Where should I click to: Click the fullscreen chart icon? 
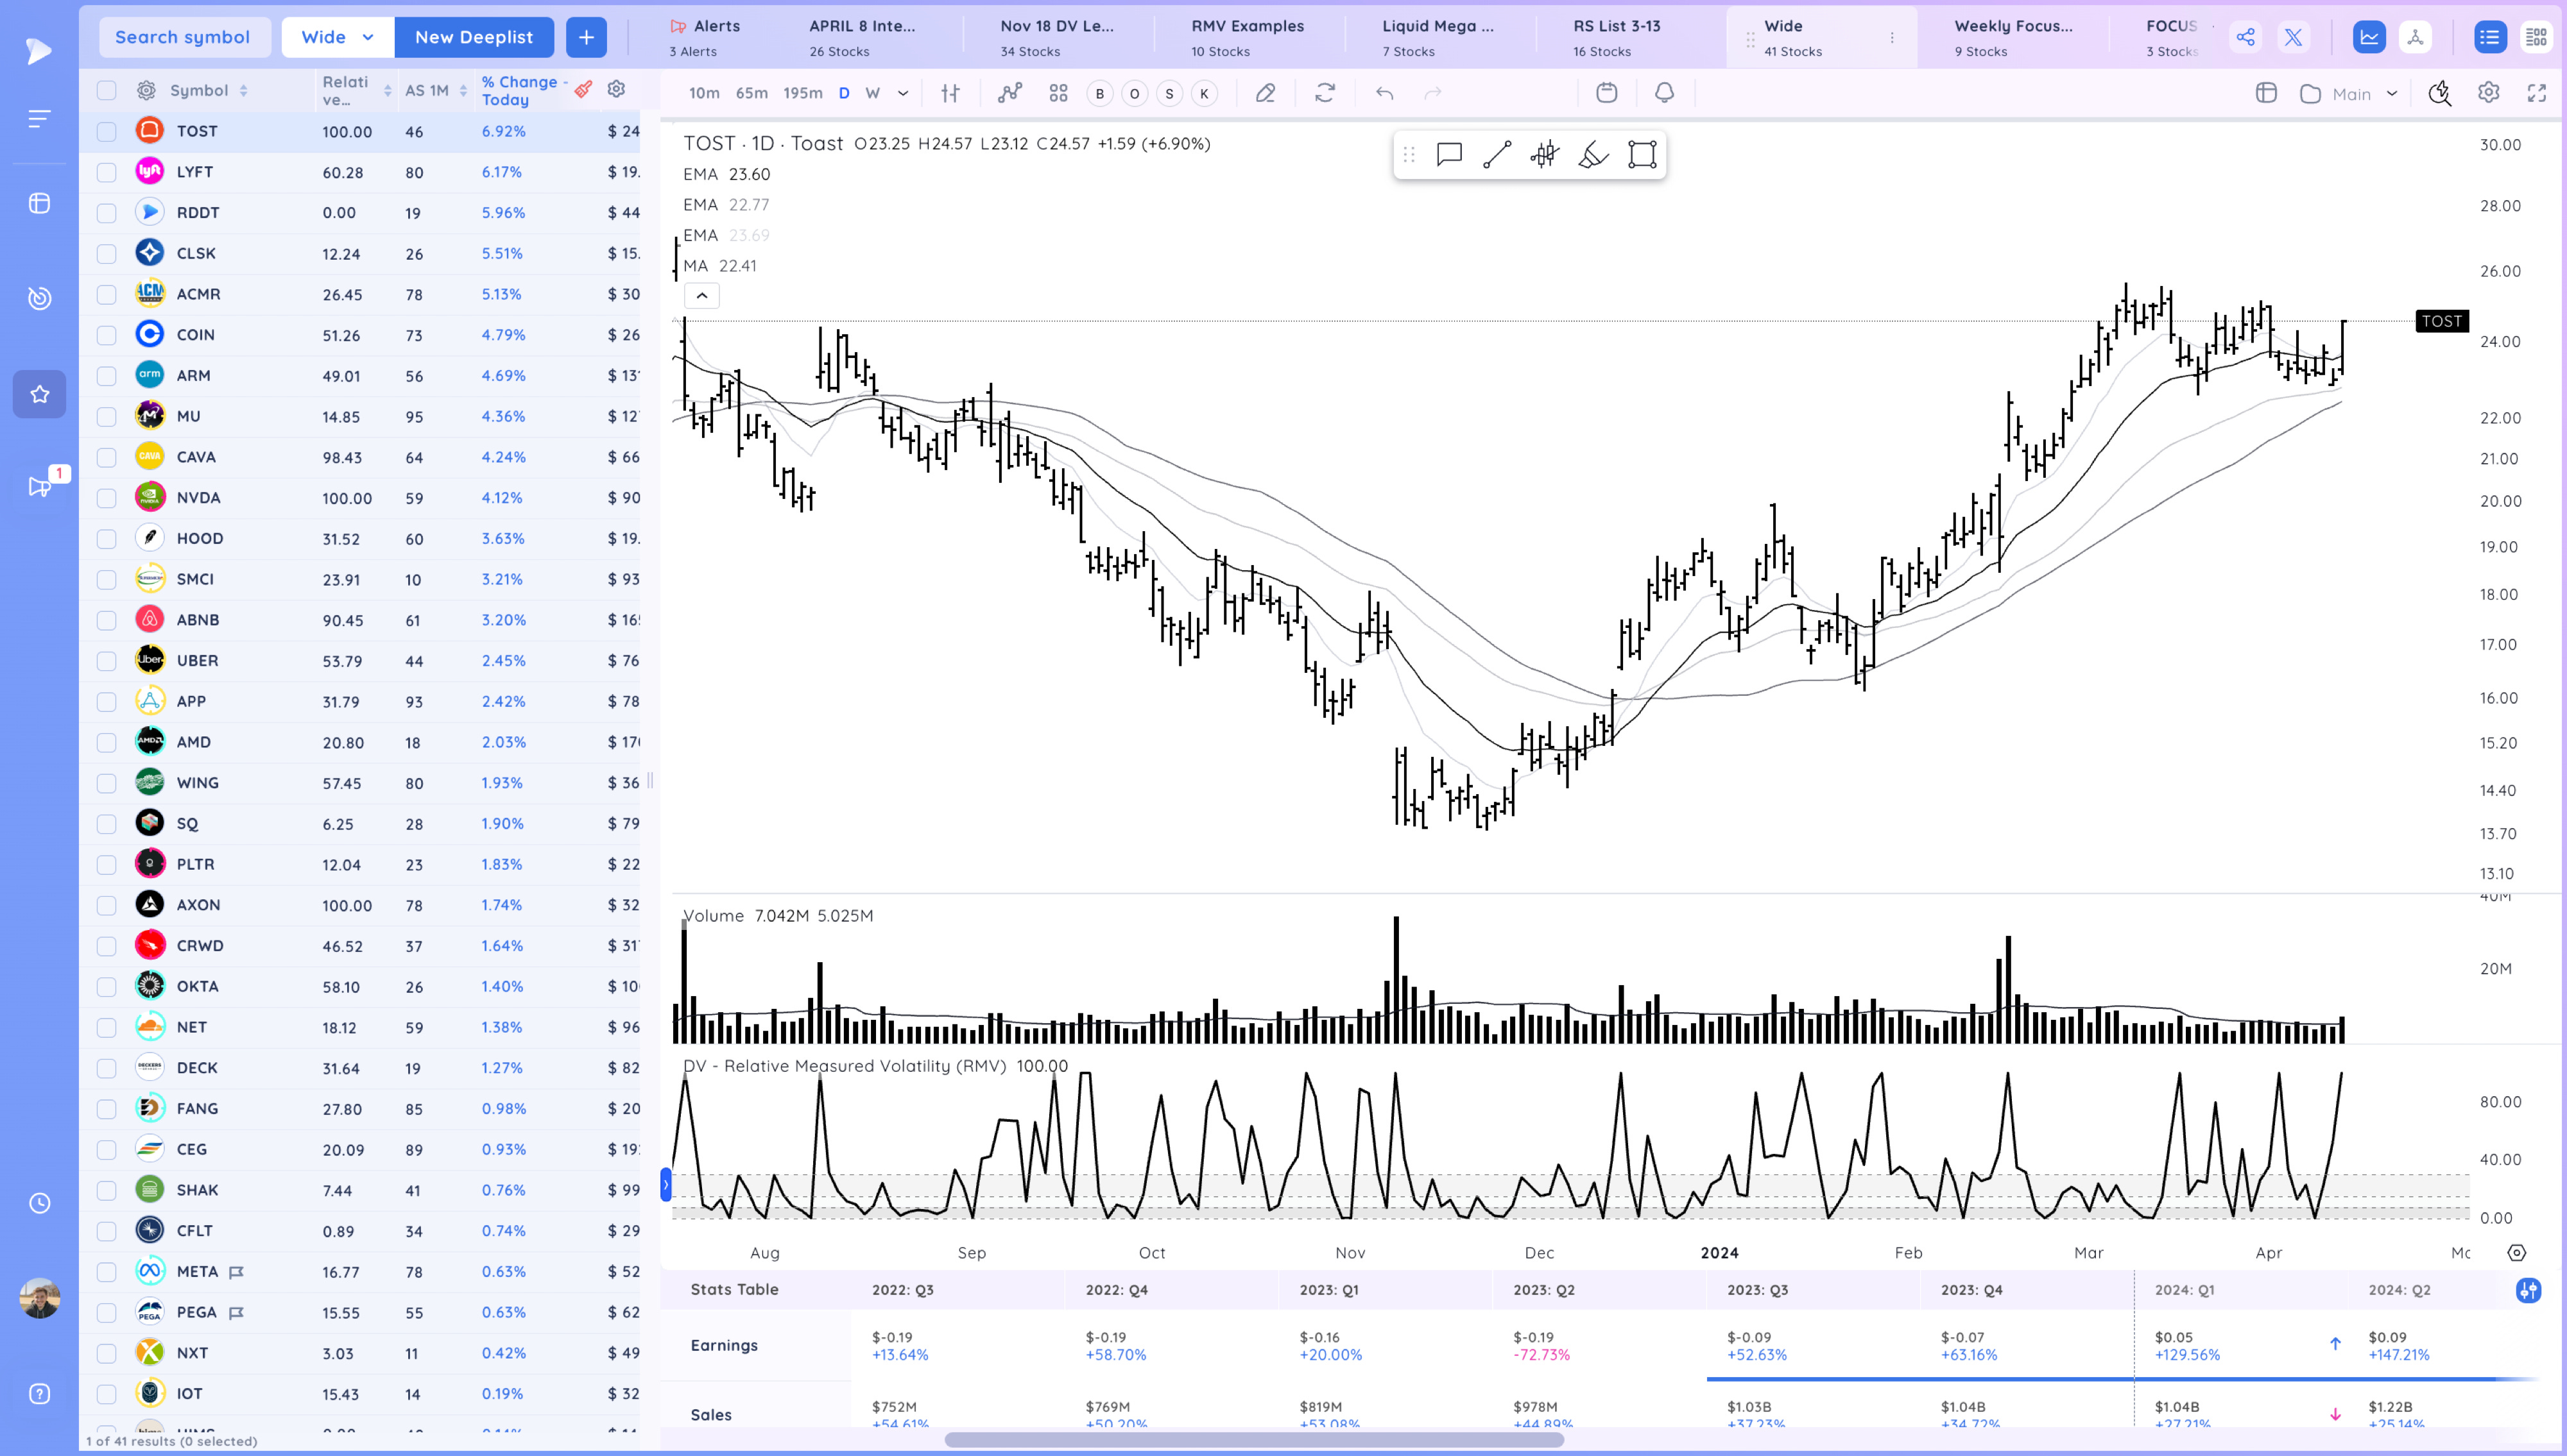pos(2537,93)
